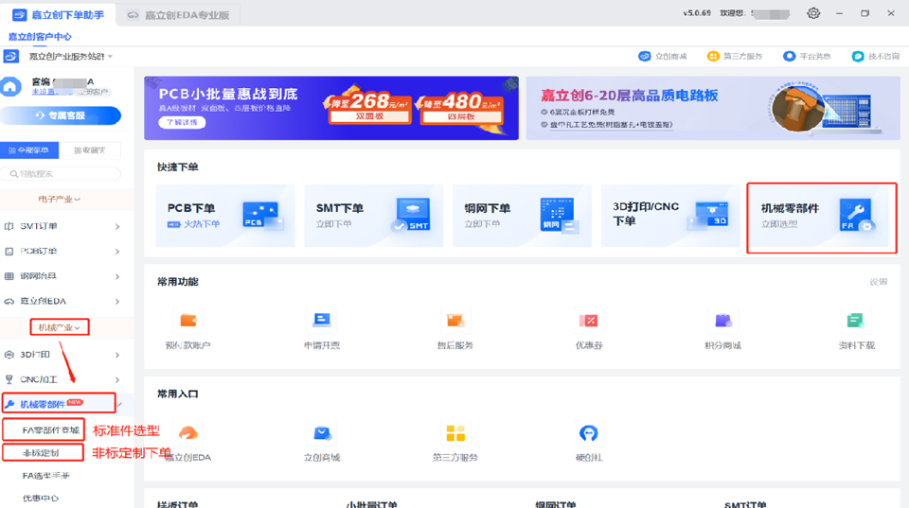Image resolution: width=909 pixels, height=508 pixels.
Task: Click the 快捷下单 section heading
Action: point(177,166)
